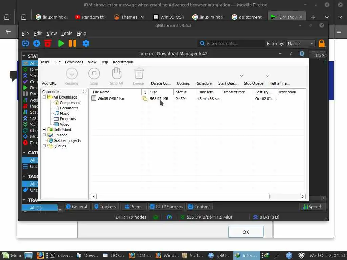Open Stop Queue dropdown arrow
Screen dimensions: 347x260
267,76
